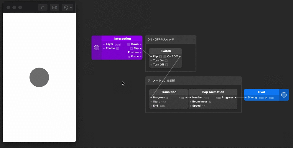
Task: Click the Flip pulse box in Switch
Action: coord(161,57)
